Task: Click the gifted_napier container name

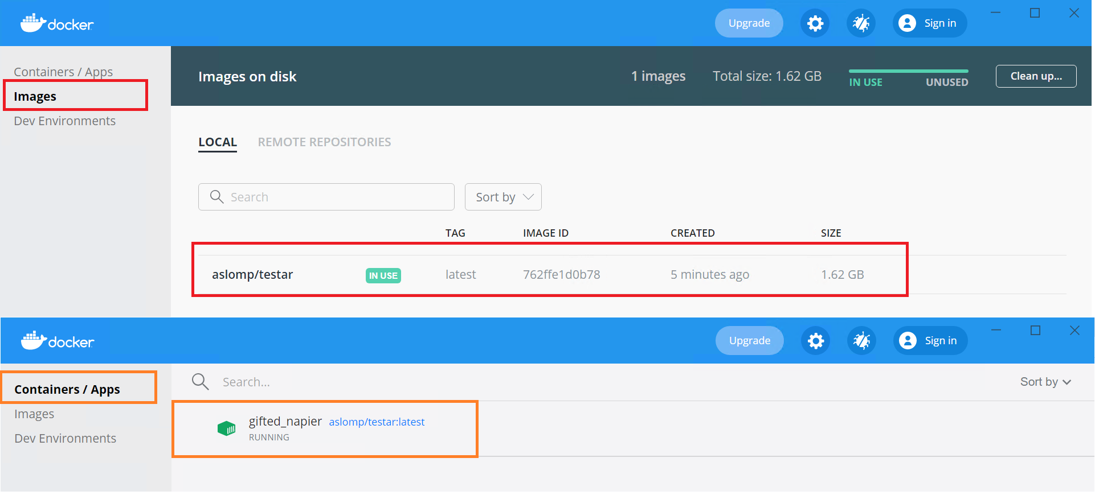Action: (x=285, y=422)
